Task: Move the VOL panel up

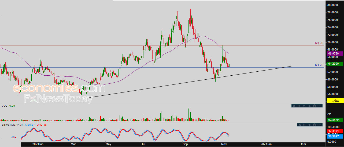Action: point(304,106)
